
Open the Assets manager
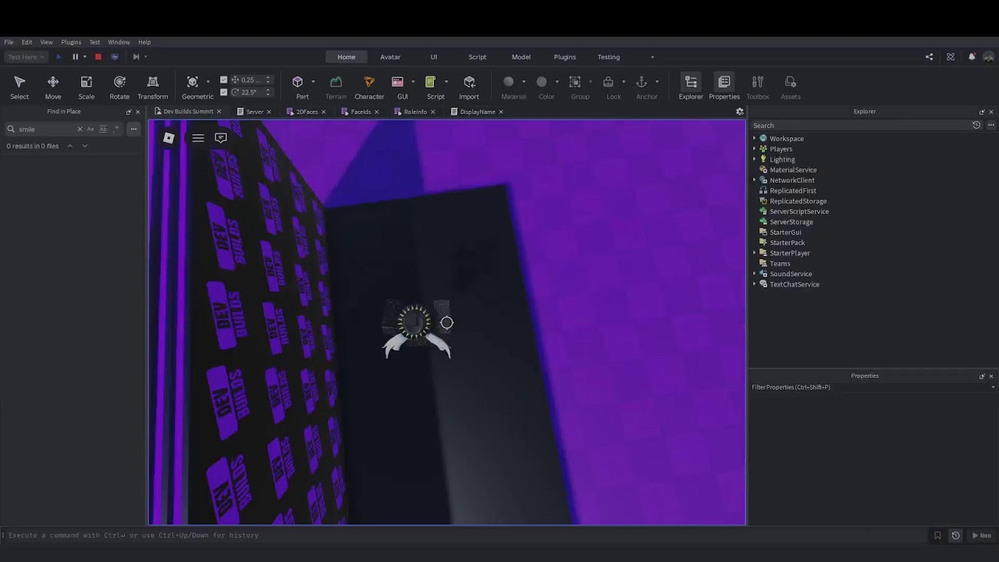click(791, 87)
